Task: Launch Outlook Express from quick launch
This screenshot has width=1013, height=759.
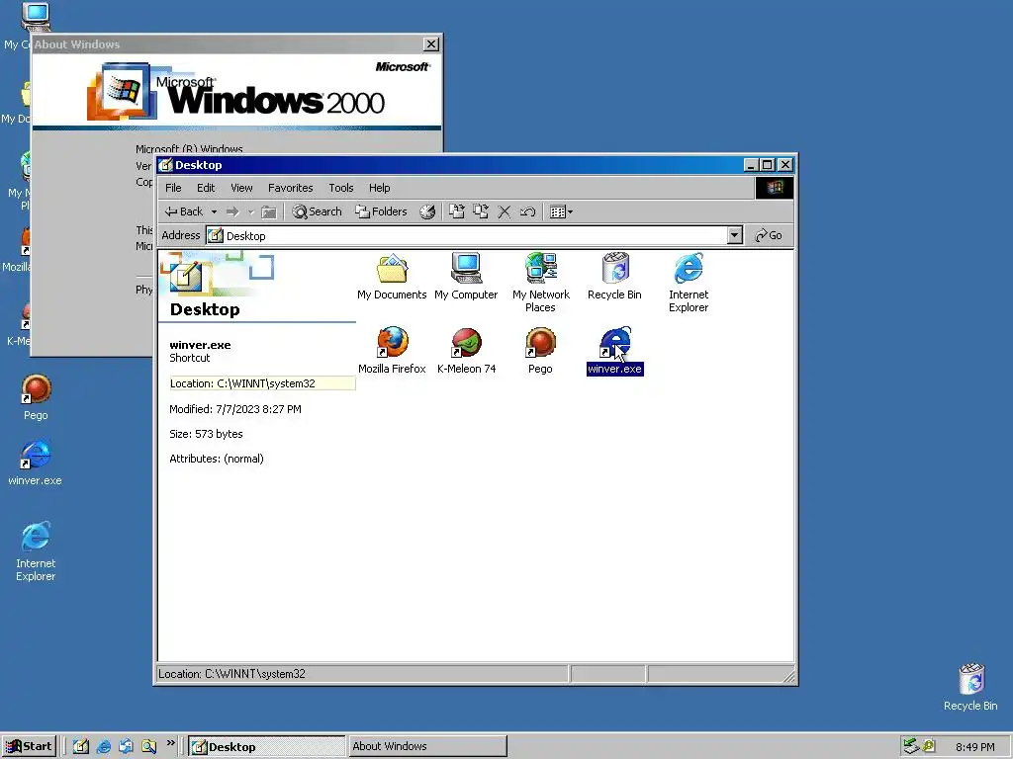Action: pyautogui.click(x=126, y=746)
